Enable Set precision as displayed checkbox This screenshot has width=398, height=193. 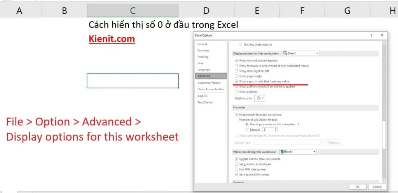[x=237, y=164]
